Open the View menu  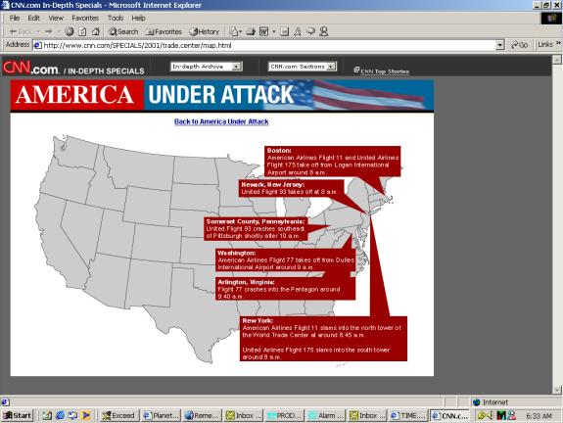(56, 18)
